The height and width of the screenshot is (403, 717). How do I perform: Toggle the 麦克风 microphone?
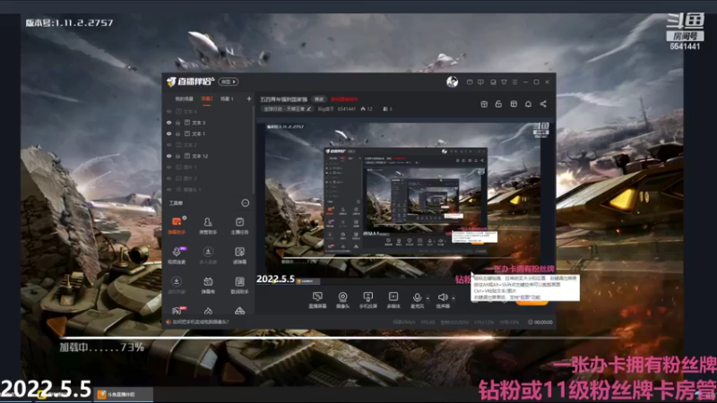coord(417,300)
